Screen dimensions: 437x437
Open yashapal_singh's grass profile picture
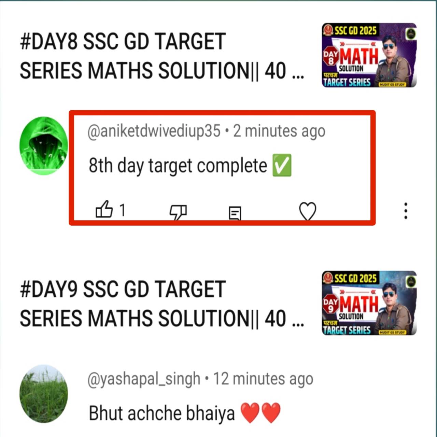44,394
